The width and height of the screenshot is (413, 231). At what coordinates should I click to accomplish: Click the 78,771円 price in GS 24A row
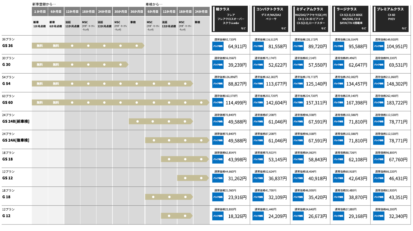[x=398, y=141]
